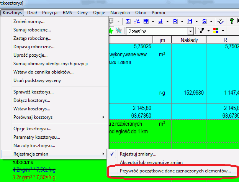
Task: Click the R (robocizna) toolbar icon
Action: (x=175, y=21)
